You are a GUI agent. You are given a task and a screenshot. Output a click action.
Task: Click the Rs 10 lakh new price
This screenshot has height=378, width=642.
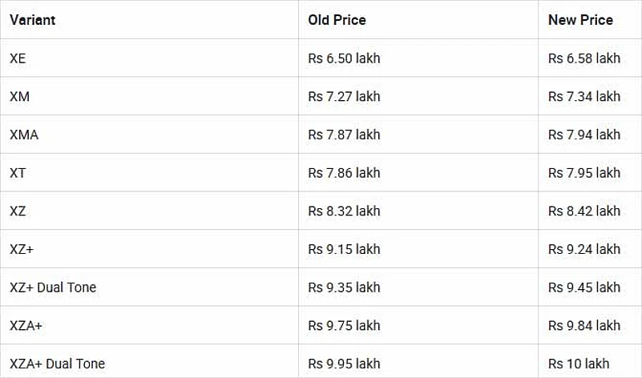coord(579,364)
